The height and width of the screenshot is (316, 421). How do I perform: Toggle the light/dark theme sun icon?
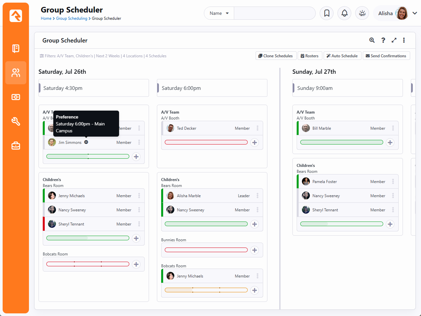[x=362, y=13]
